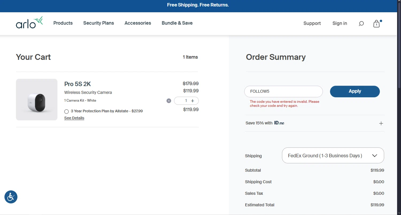Open the FedEx Ground shipping dropdown
401x215 pixels.
click(x=333, y=155)
